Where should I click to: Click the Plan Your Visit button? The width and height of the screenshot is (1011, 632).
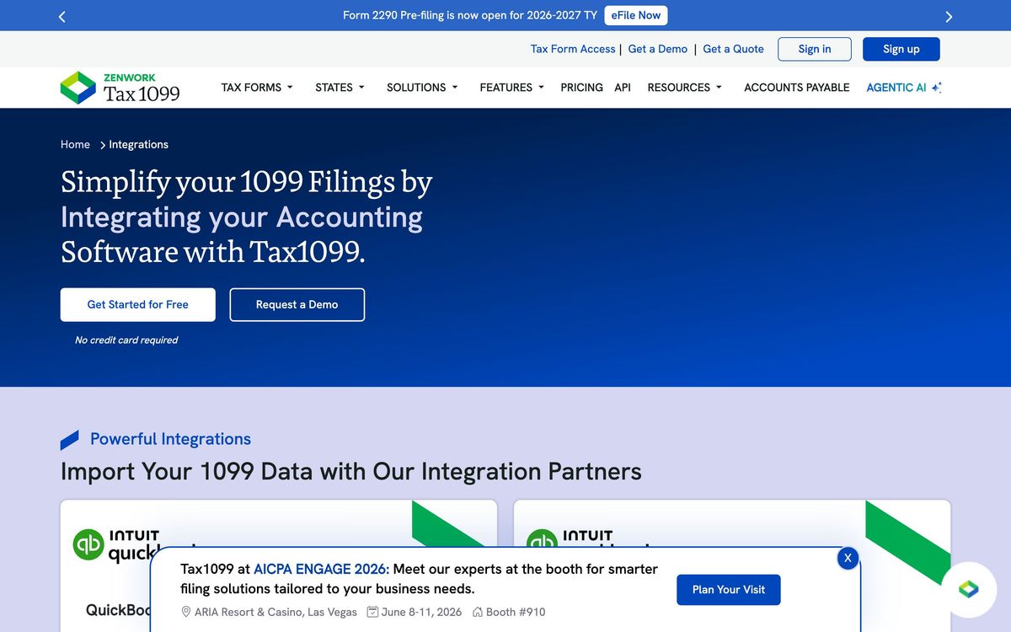[729, 590]
